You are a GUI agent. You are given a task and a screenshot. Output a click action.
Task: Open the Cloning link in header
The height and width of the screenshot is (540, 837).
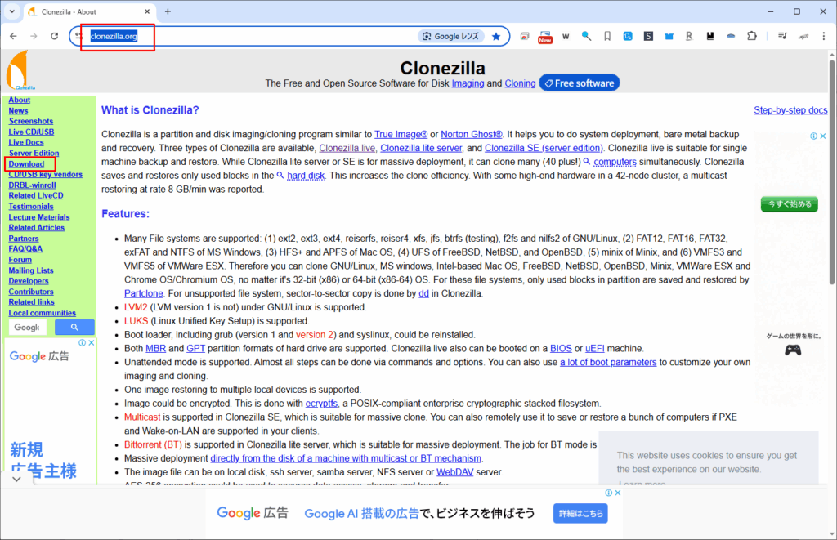(x=520, y=83)
